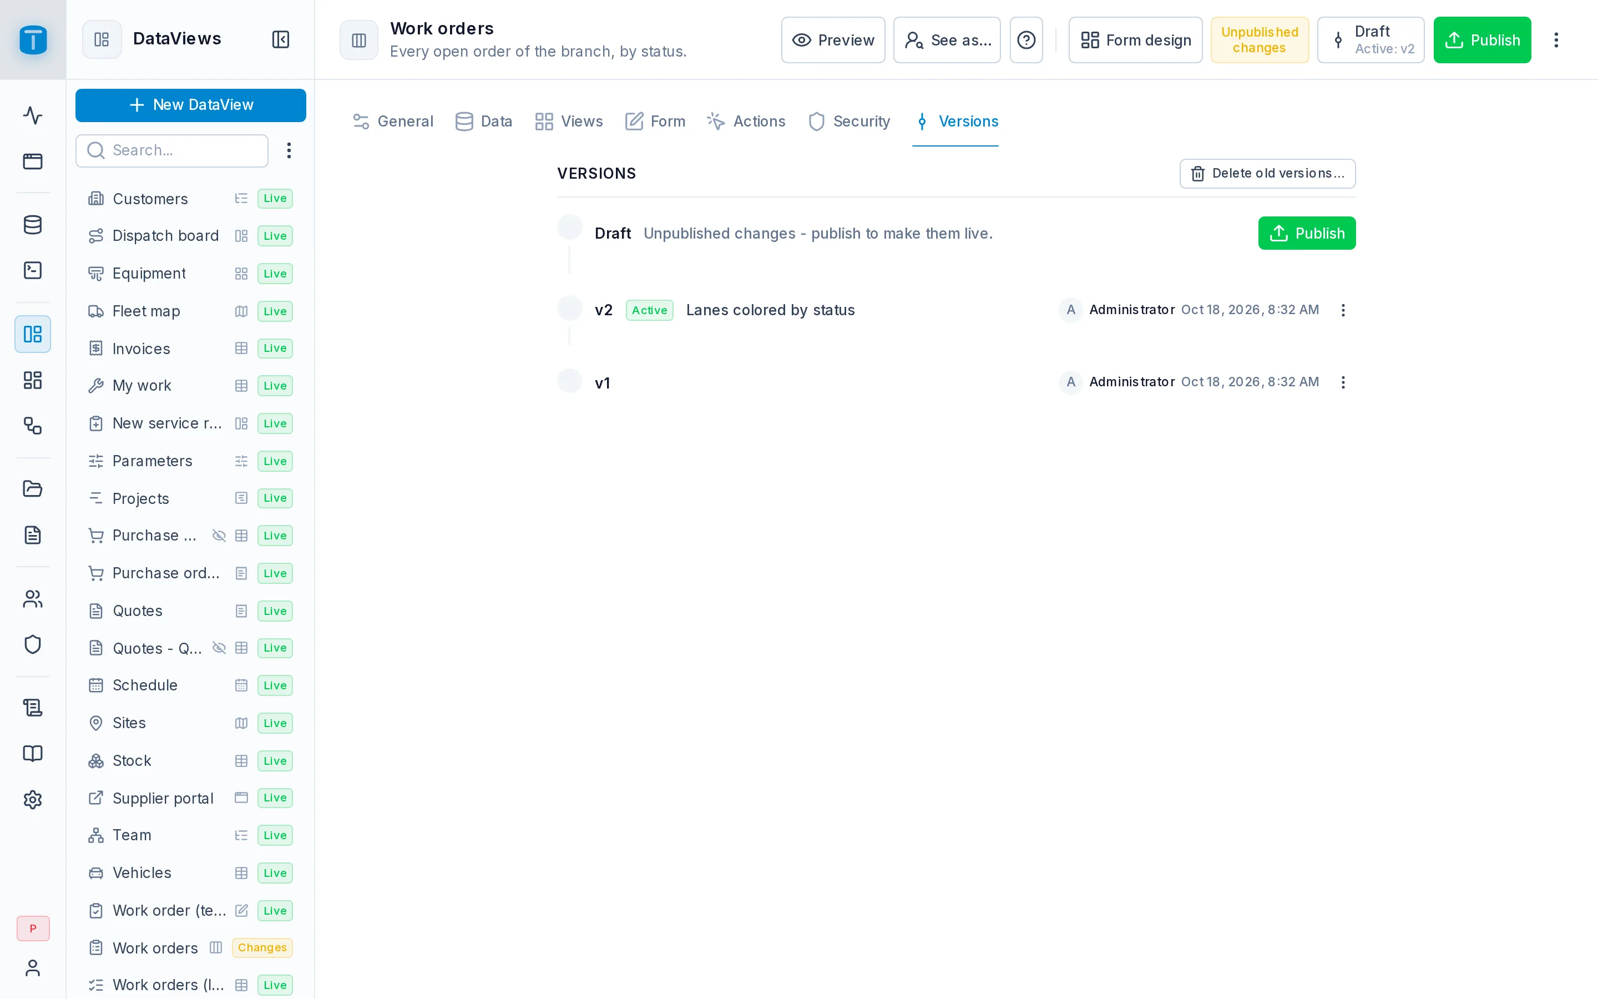Open the workflow nodes icon in left rail

[33, 426]
